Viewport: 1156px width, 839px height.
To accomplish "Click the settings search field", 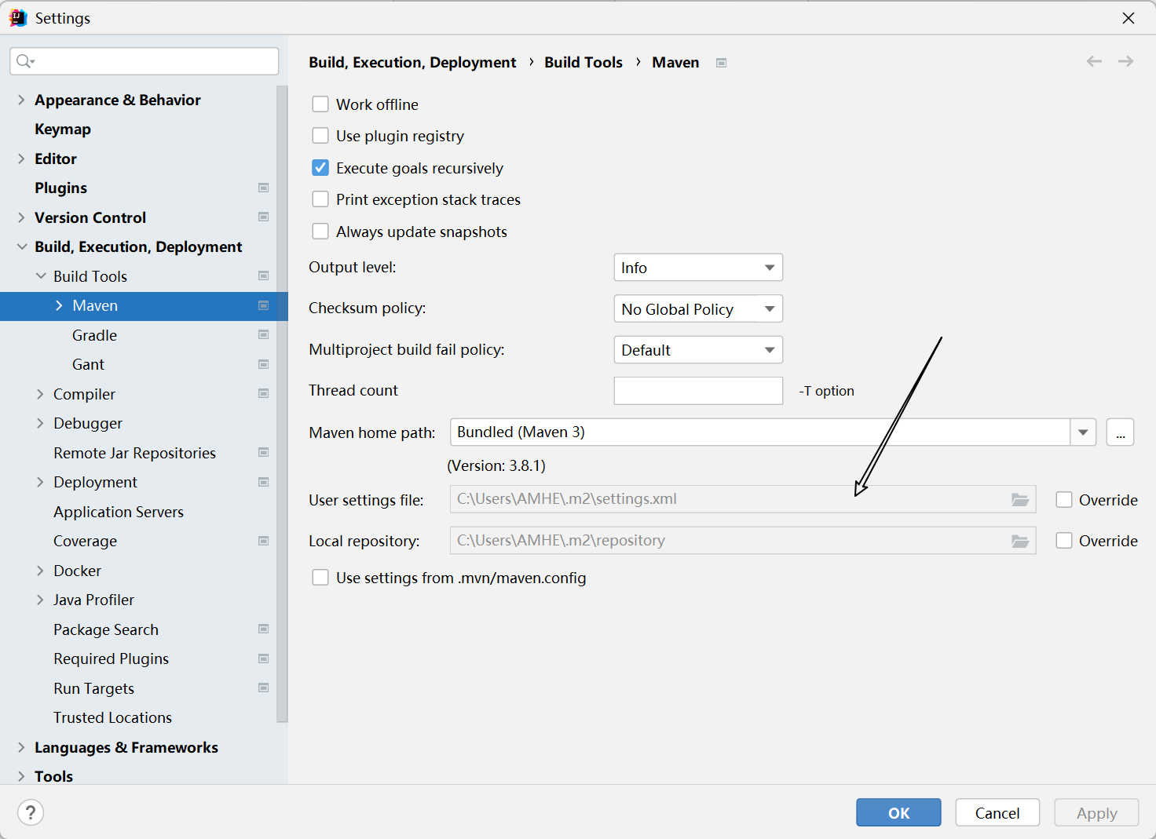I will click(144, 61).
